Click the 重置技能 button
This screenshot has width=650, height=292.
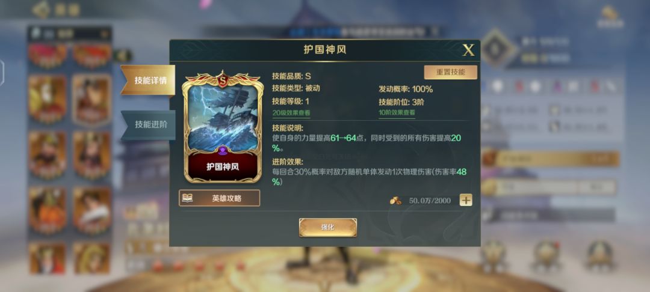coord(450,72)
